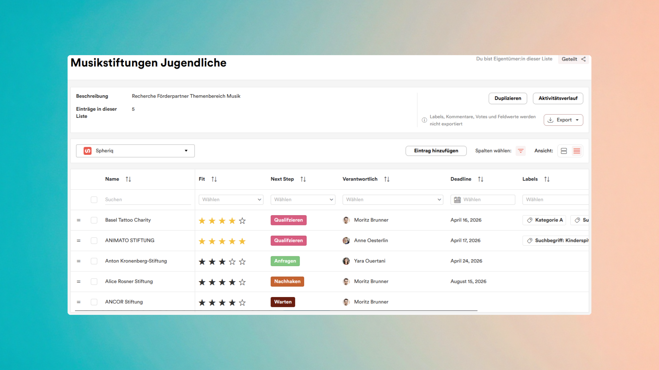Set fifth star rating for Anton Kronenberg-Stiftung
This screenshot has height=370, width=659.
(242, 262)
